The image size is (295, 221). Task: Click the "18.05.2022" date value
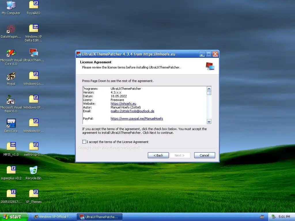pos(119,96)
